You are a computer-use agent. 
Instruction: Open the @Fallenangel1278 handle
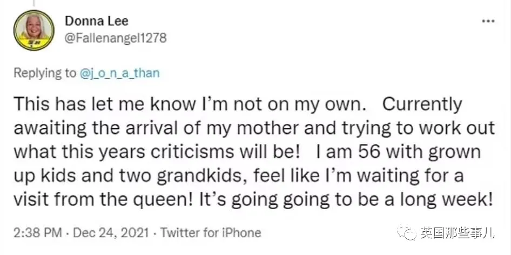click(116, 38)
